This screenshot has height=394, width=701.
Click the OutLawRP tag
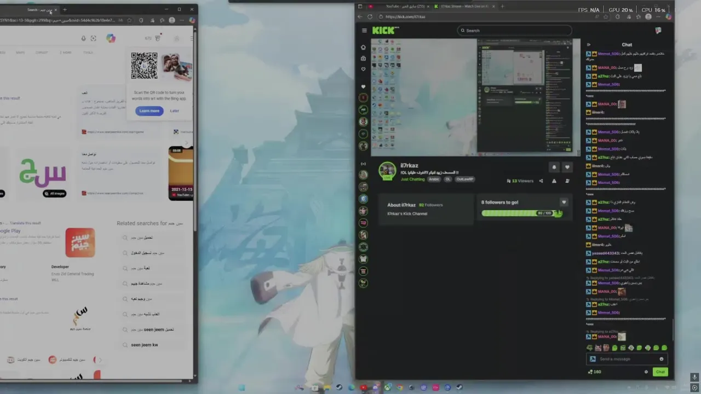click(464, 179)
